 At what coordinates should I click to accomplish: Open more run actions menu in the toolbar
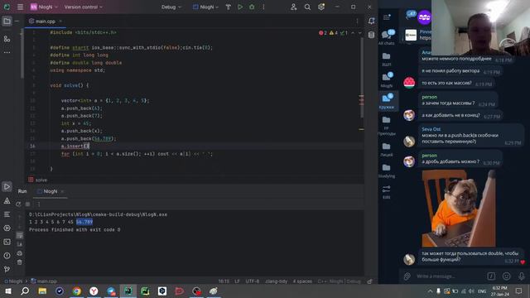click(x=263, y=7)
